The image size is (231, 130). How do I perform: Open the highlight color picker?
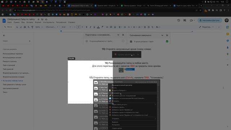[102, 27]
